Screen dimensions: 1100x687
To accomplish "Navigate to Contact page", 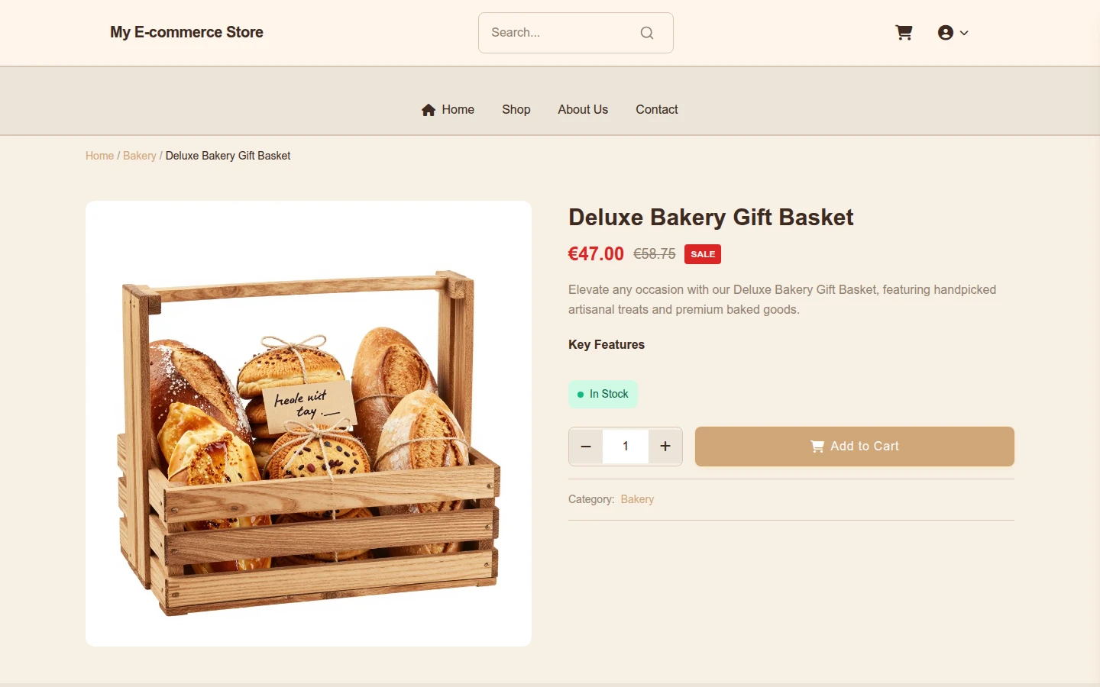I will pyautogui.click(x=657, y=109).
